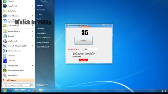Launch Camtasia Studio from Start menu
168x94 pixels.
click(18, 26)
